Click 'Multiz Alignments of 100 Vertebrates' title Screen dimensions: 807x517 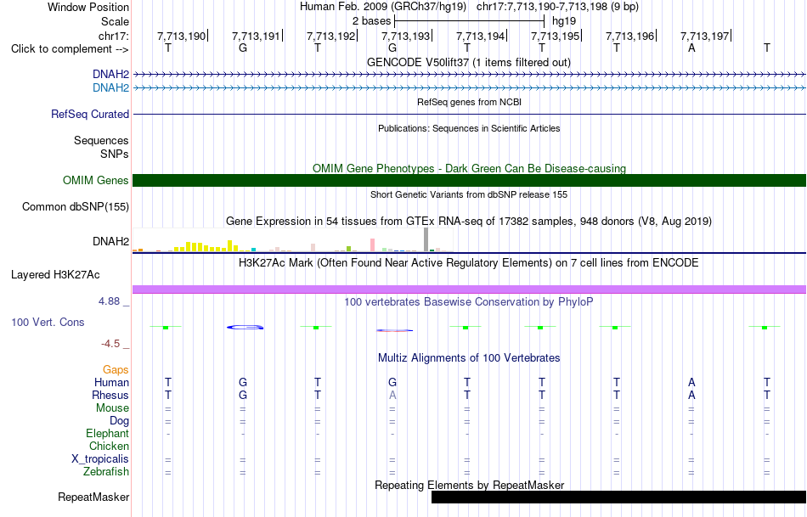pos(469,358)
